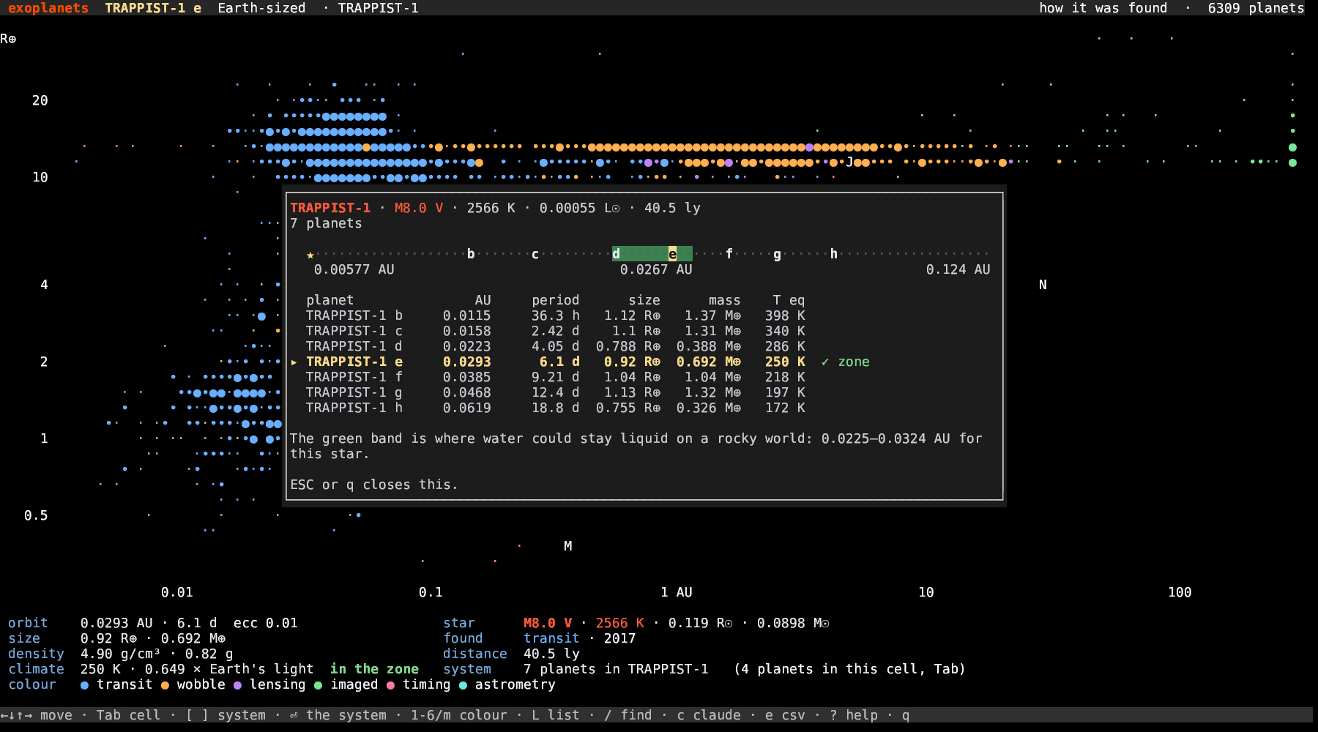1318x732 pixels.
Task: Click the pink timing legend dot
Action: click(x=390, y=685)
